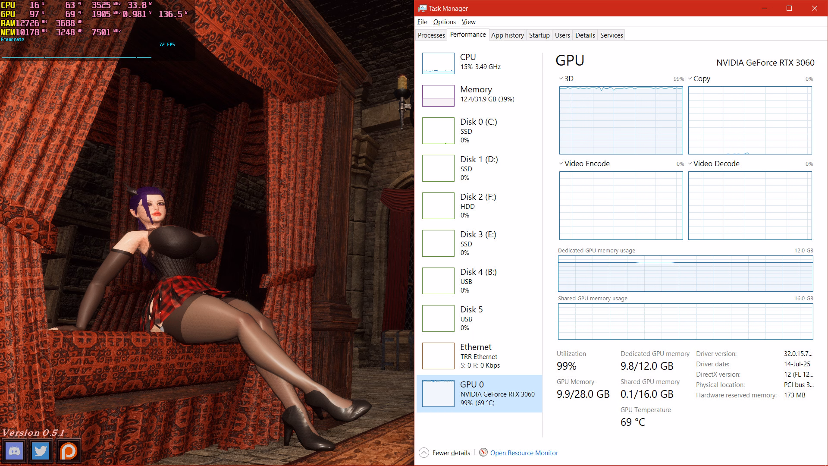Viewport: 828px width, 466px height.
Task: Click the Discord icon button
Action: [15, 451]
